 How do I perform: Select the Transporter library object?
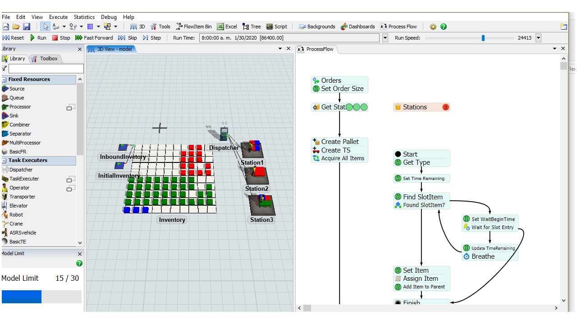pyautogui.click(x=22, y=197)
